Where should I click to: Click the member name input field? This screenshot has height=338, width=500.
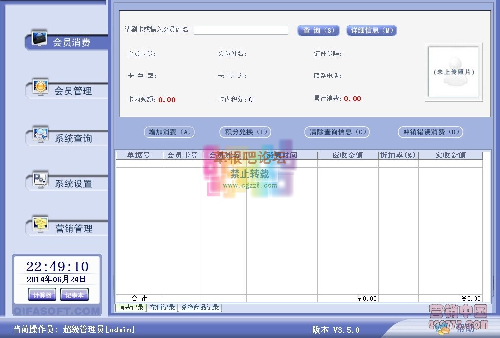click(x=241, y=30)
